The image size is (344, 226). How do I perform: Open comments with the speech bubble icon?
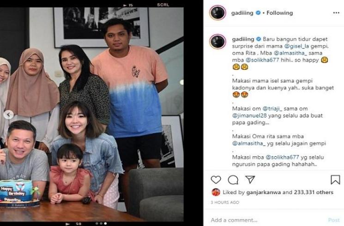233,180
